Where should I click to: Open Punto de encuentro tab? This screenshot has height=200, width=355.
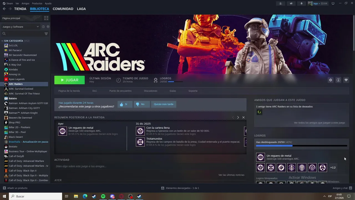(x=120, y=91)
